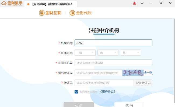Click the 金财互联 logo

[50, 13]
